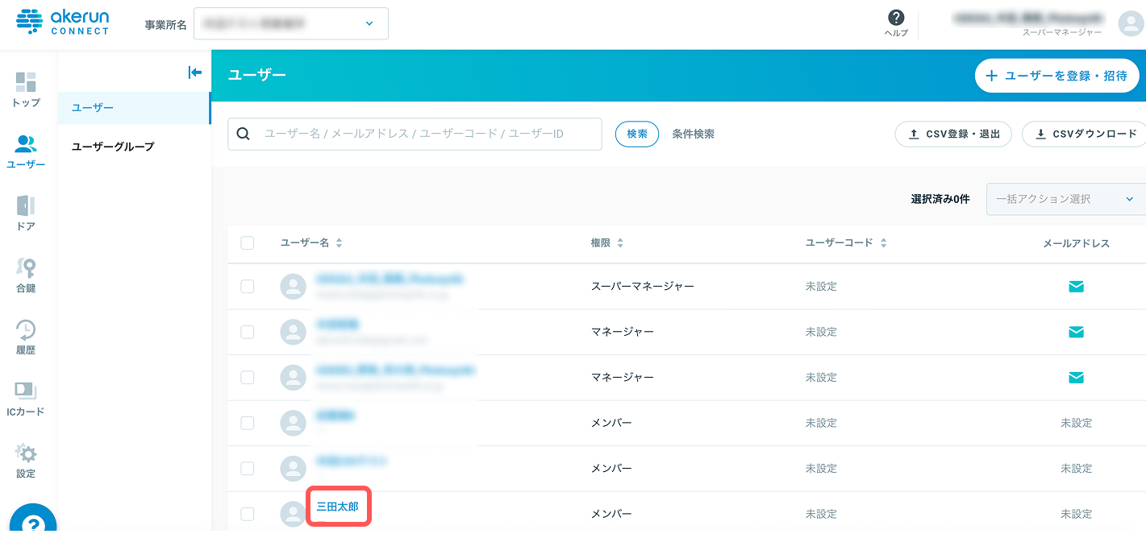Click the akerun CONNECT logo
The width and height of the screenshot is (1146, 538).
point(62,23)
